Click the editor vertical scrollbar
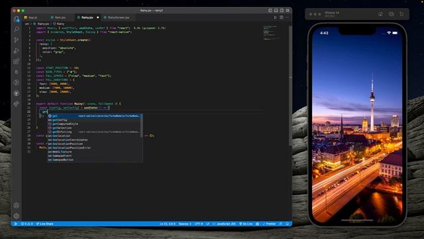The width and height of the screenshot is (424, 239). [x=290, y=86]
